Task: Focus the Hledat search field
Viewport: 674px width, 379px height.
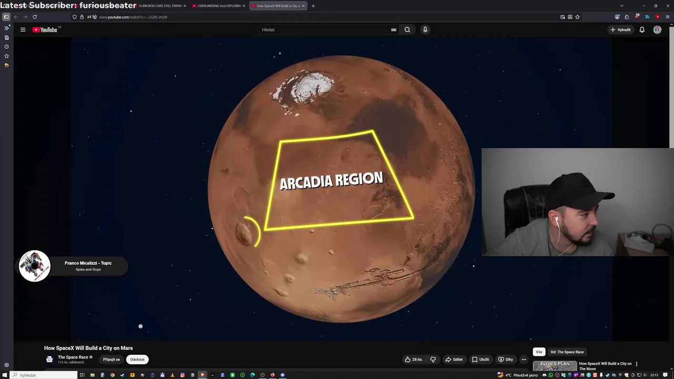Action: [324, 29]
